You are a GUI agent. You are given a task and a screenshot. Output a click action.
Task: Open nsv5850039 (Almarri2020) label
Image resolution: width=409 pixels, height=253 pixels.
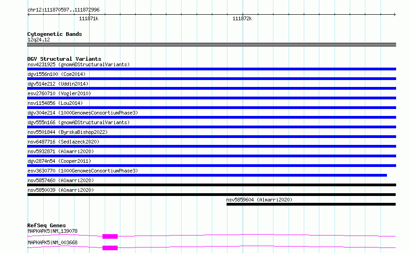coord(61,190)
